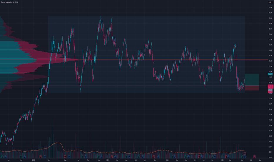The width and height of the screenshot is (274, 162).
Task: Select the green profit zone of position tool
Action: click(x=252, y=80)
